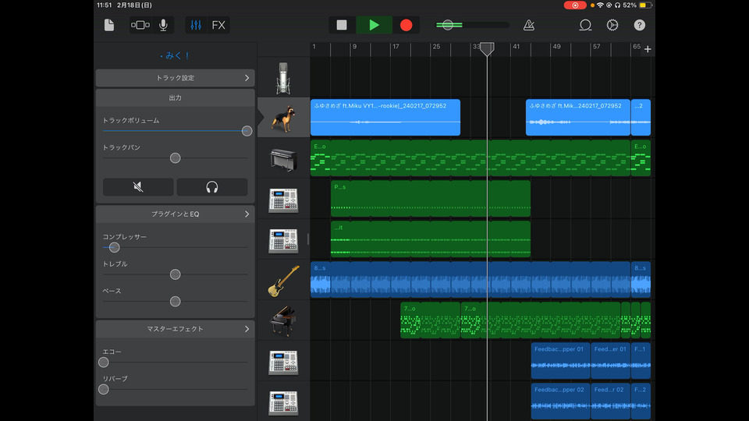Open the FX panel

[x=218, y=25]
